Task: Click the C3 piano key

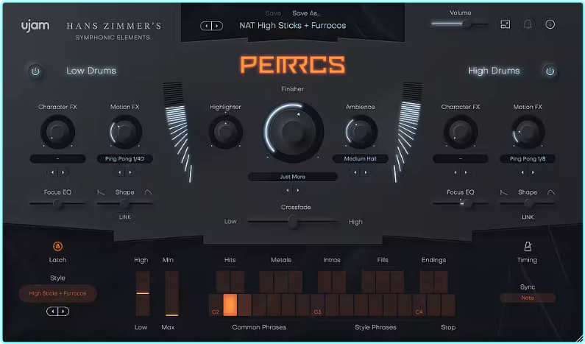Action: click(317, 305)
